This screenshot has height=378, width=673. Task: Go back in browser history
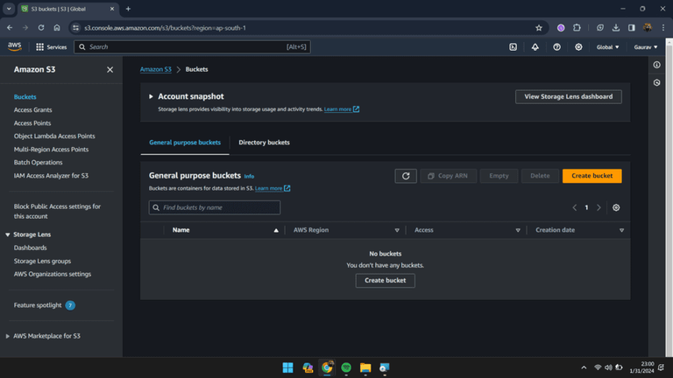(10, 28)
